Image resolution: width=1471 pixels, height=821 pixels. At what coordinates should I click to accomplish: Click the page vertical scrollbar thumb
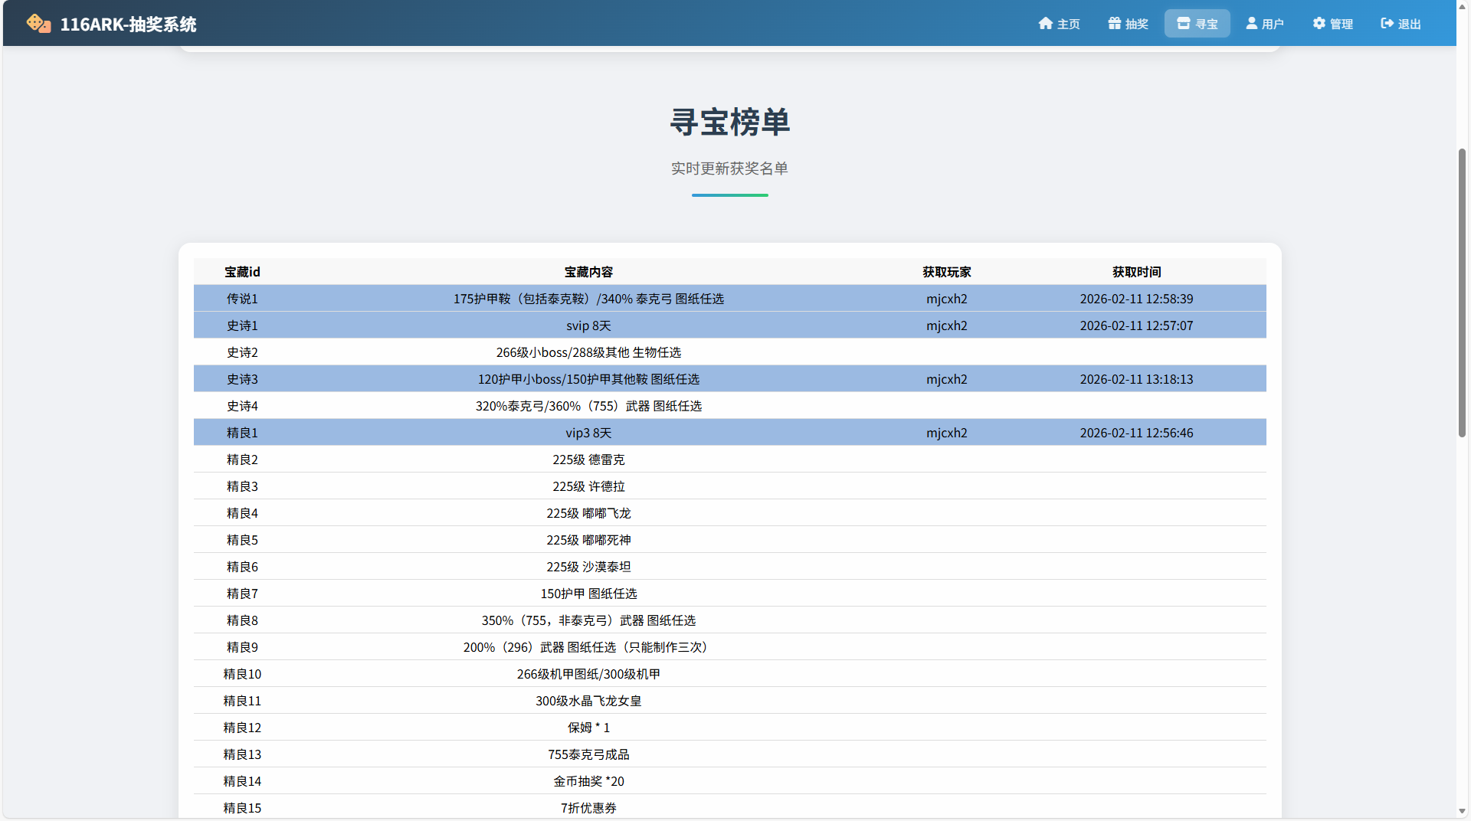pos(1462,293)
